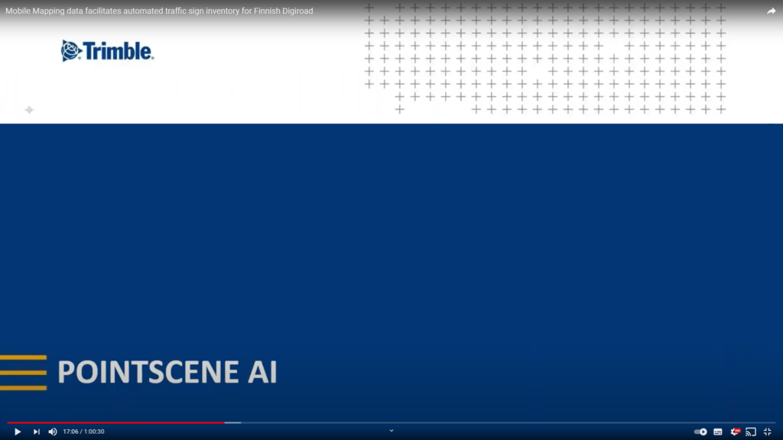This screenshot has width=783, height=440.
Task: Mute the video audio
Action: 53,432
